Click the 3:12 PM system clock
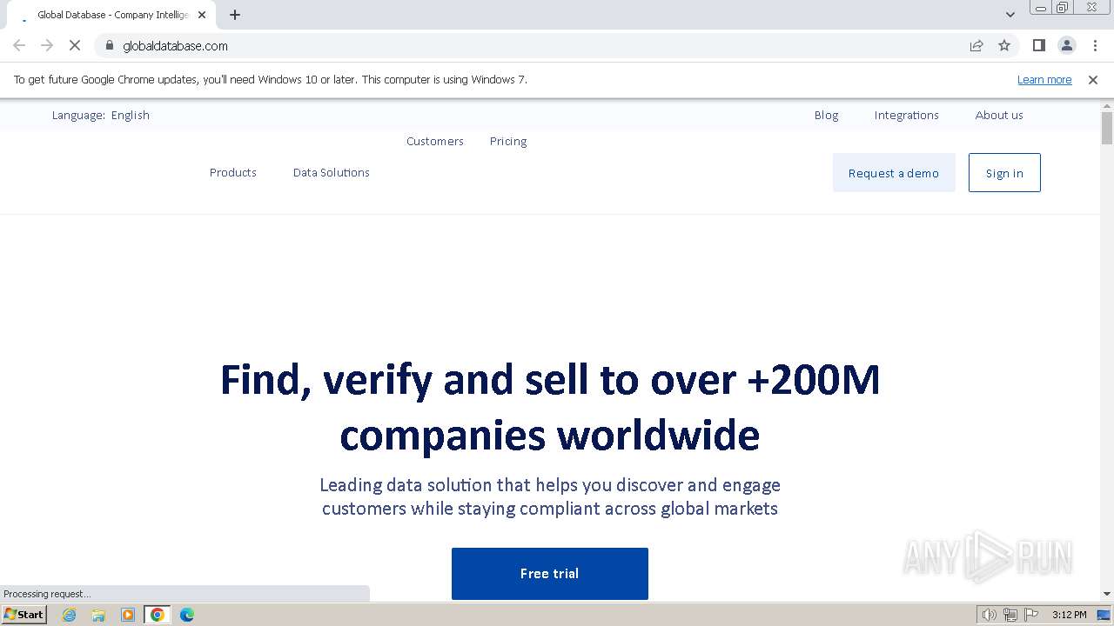The height and width of the screenshot is (626, 1114). click(x=1069, y=615)
